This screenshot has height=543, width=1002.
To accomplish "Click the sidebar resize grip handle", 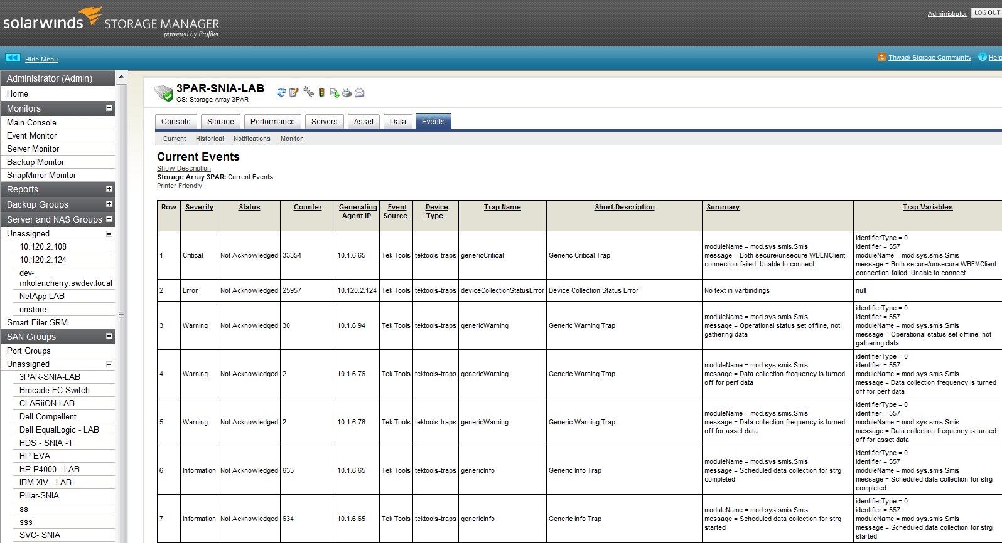I will (x=121, y=315).
